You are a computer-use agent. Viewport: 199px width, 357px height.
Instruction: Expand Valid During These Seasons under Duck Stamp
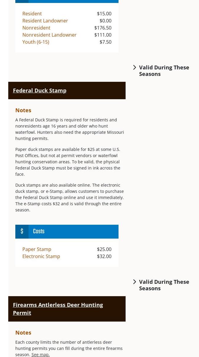coord(164,285)
